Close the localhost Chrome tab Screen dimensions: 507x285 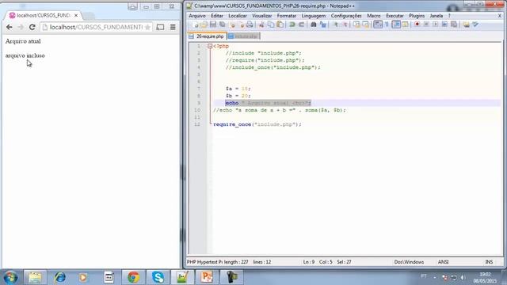click(76, 15)
